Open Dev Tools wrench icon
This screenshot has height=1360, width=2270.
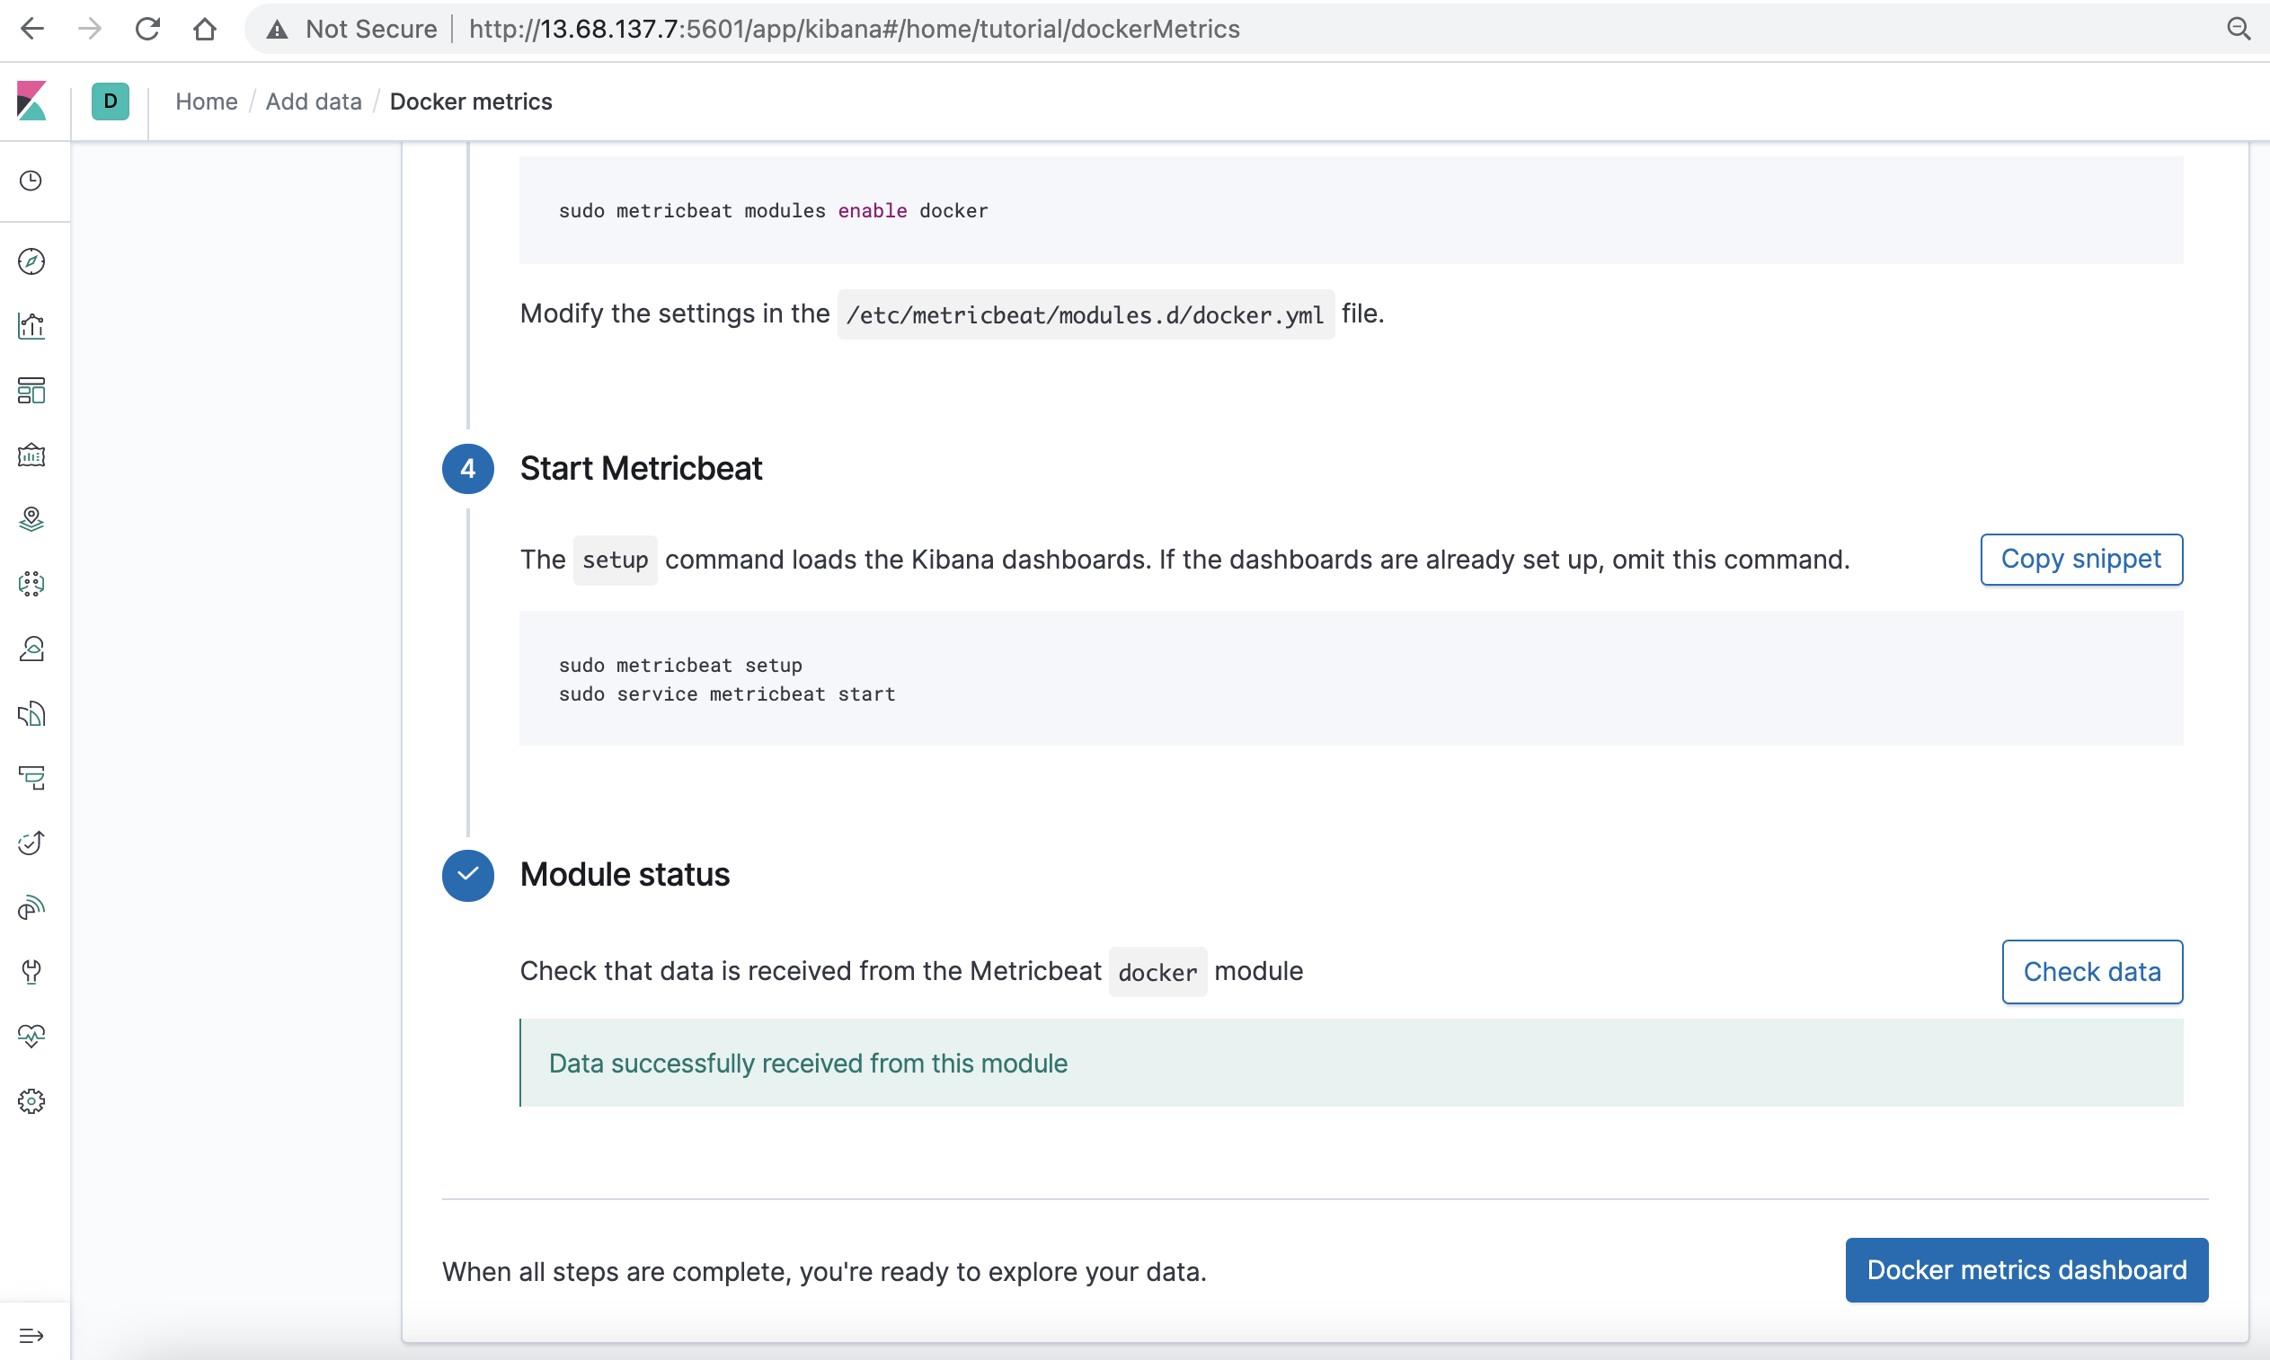[31, 972]
